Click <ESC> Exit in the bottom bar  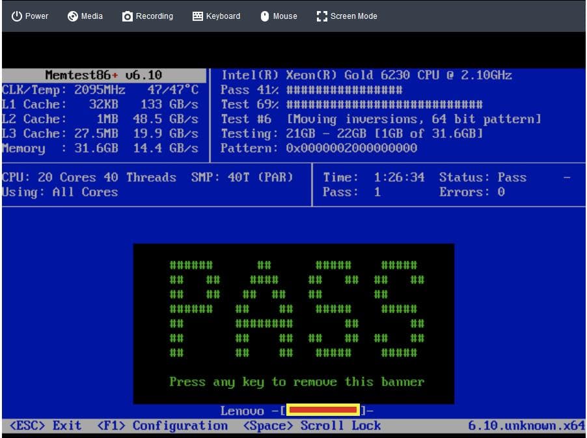[44, 426]
